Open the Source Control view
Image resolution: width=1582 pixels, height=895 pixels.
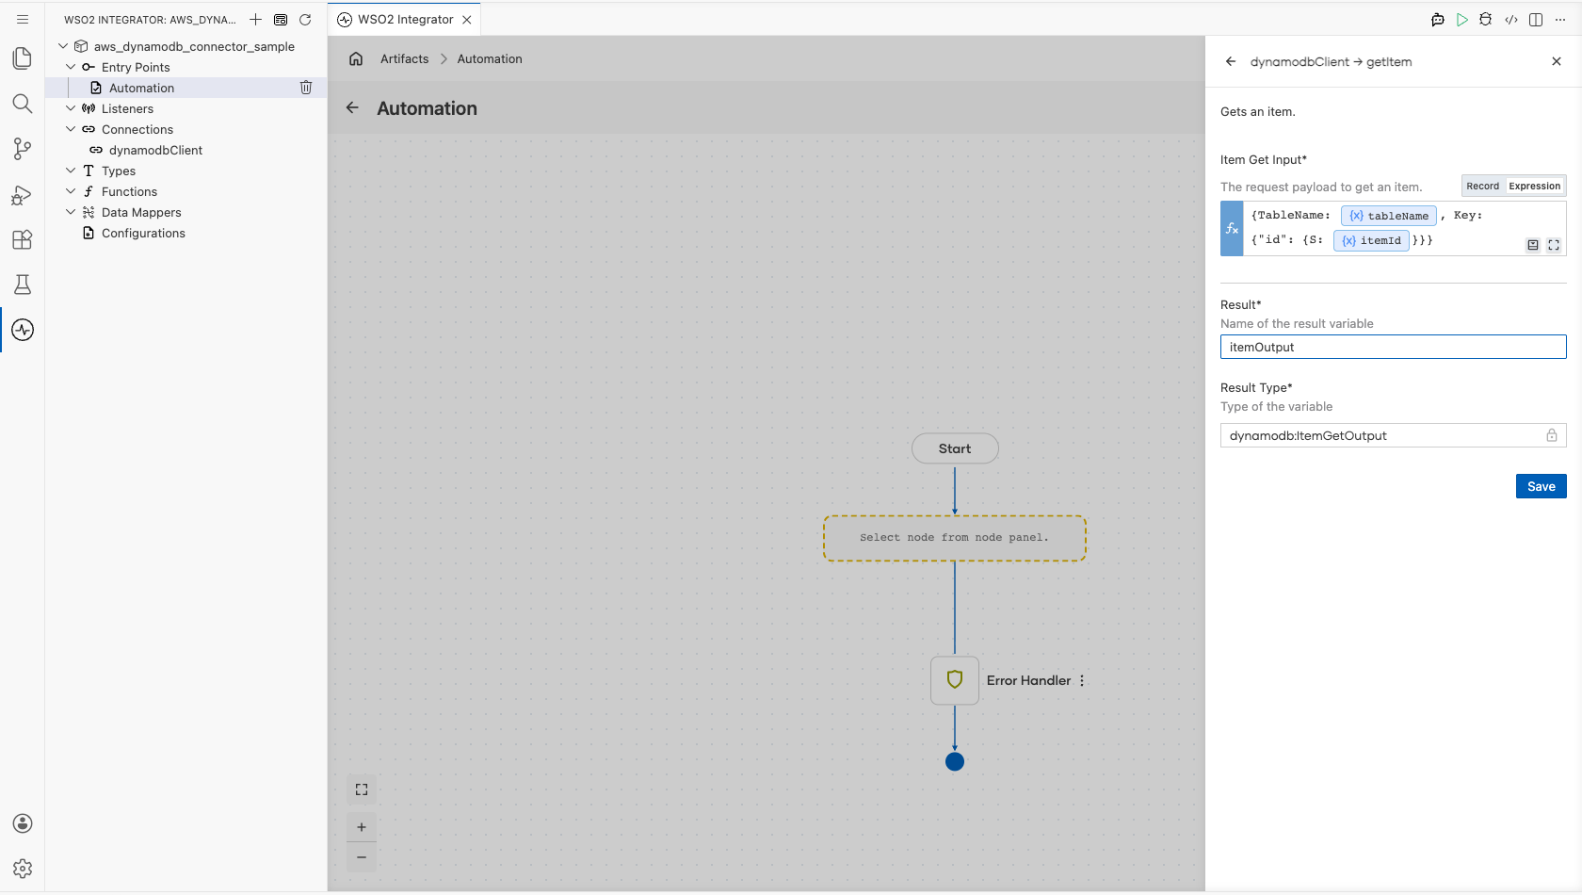(x=23, y=149)
